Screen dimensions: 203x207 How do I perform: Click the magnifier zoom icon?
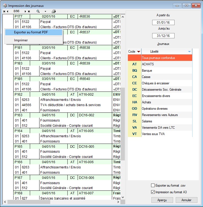tap(38, 12)
